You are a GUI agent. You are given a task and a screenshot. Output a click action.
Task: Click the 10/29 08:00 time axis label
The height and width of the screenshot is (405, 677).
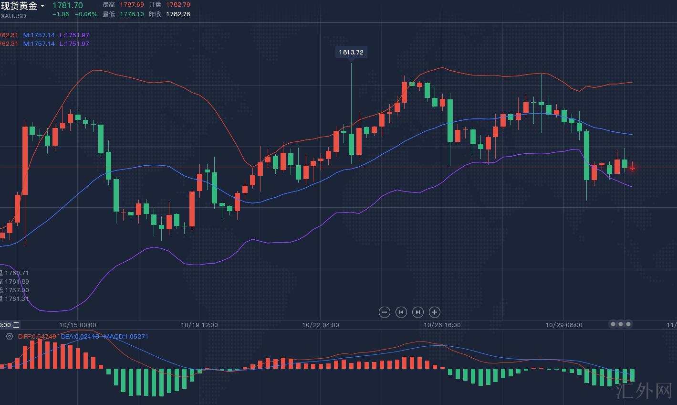pos(563,325)
